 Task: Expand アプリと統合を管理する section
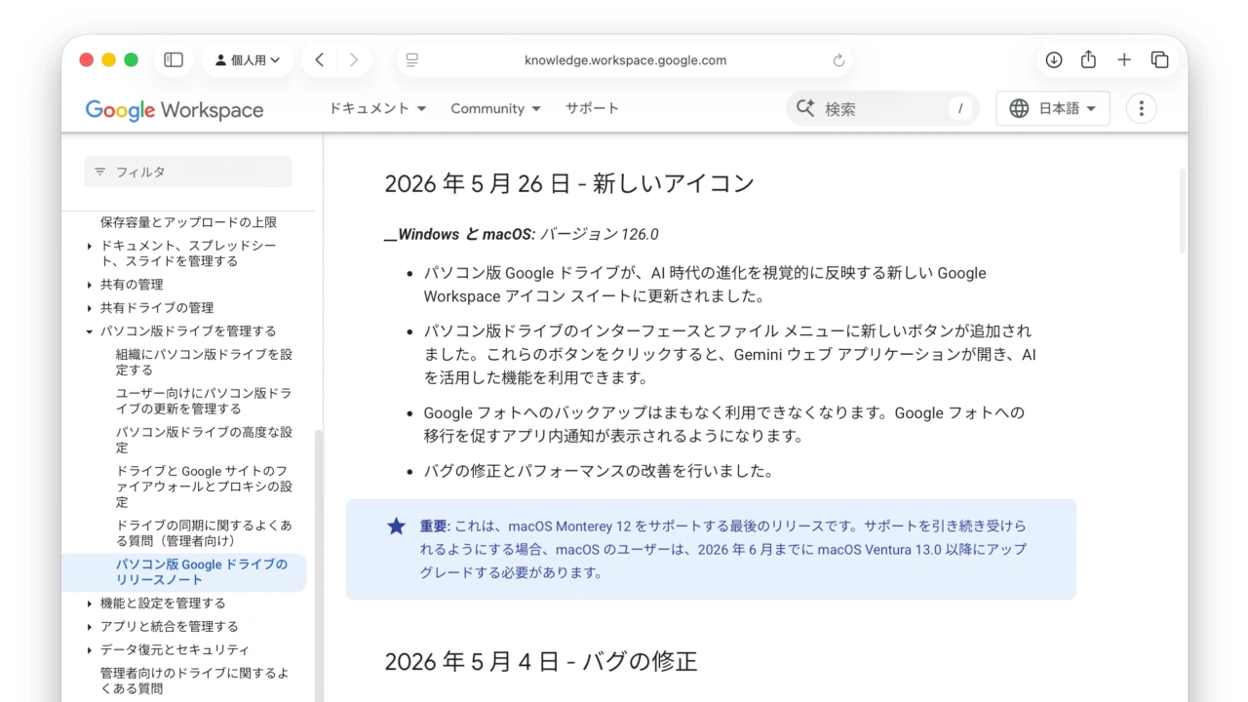pos(90,627)
